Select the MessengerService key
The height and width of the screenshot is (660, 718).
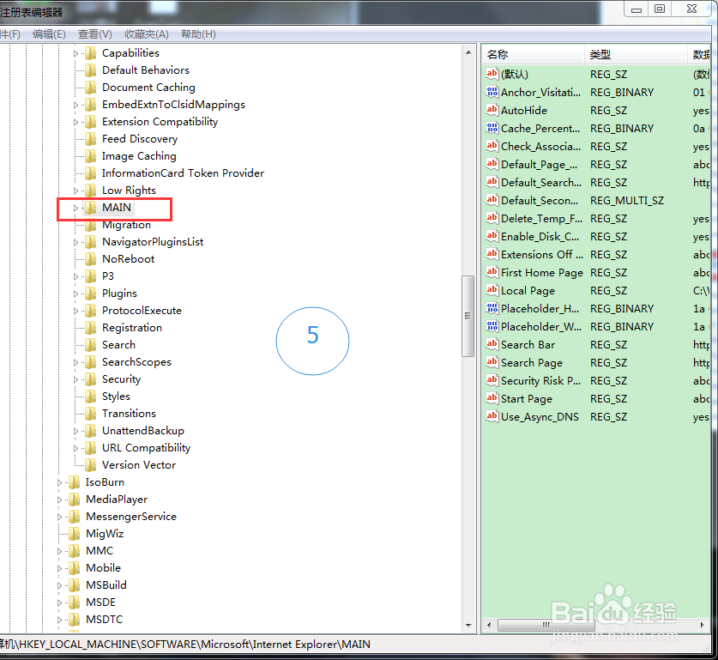click(131, 517)
